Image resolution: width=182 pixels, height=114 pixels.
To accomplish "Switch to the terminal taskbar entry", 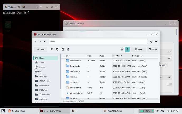I will pyautogui.click(x=86, y=111).
